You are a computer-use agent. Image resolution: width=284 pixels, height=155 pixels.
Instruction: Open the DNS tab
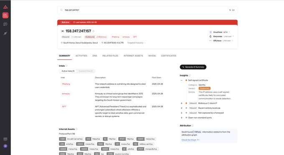tap(95, 56)
